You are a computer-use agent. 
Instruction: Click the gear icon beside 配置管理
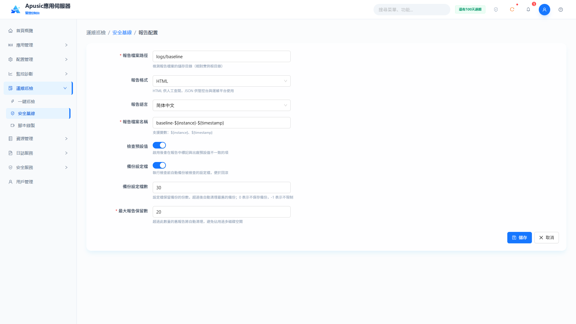pyautogui.click(x=10, y=59)
